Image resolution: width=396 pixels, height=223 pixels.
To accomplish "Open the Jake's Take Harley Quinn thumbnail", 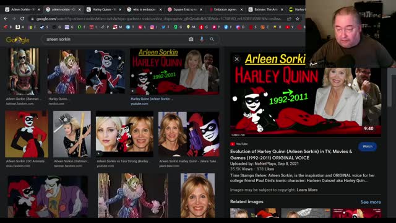I will click(189, 134).
